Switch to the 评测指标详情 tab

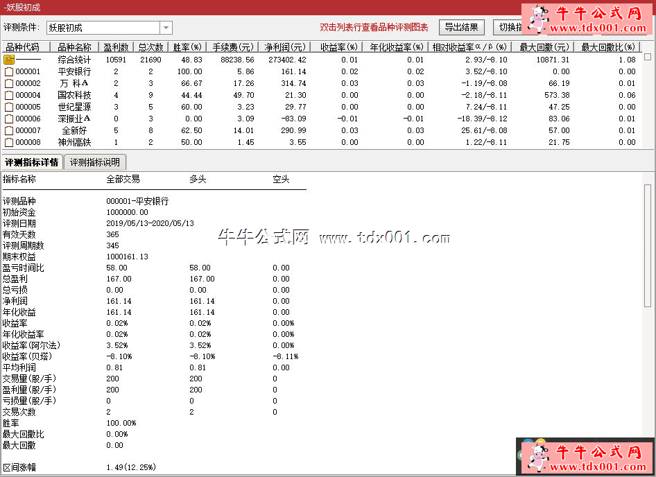click(32, 162)
